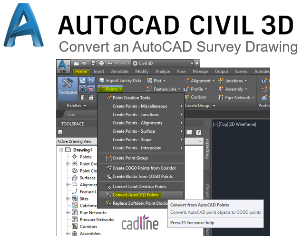Choose Create COGO Points from Corridor

tap(141, 168)
